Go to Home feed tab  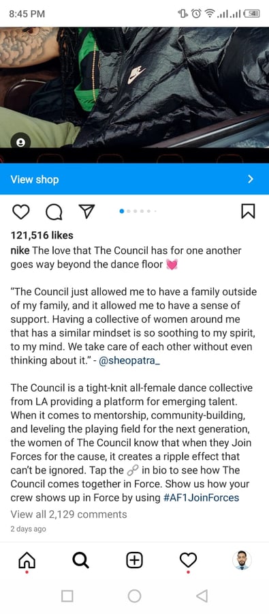pos(27,561)
